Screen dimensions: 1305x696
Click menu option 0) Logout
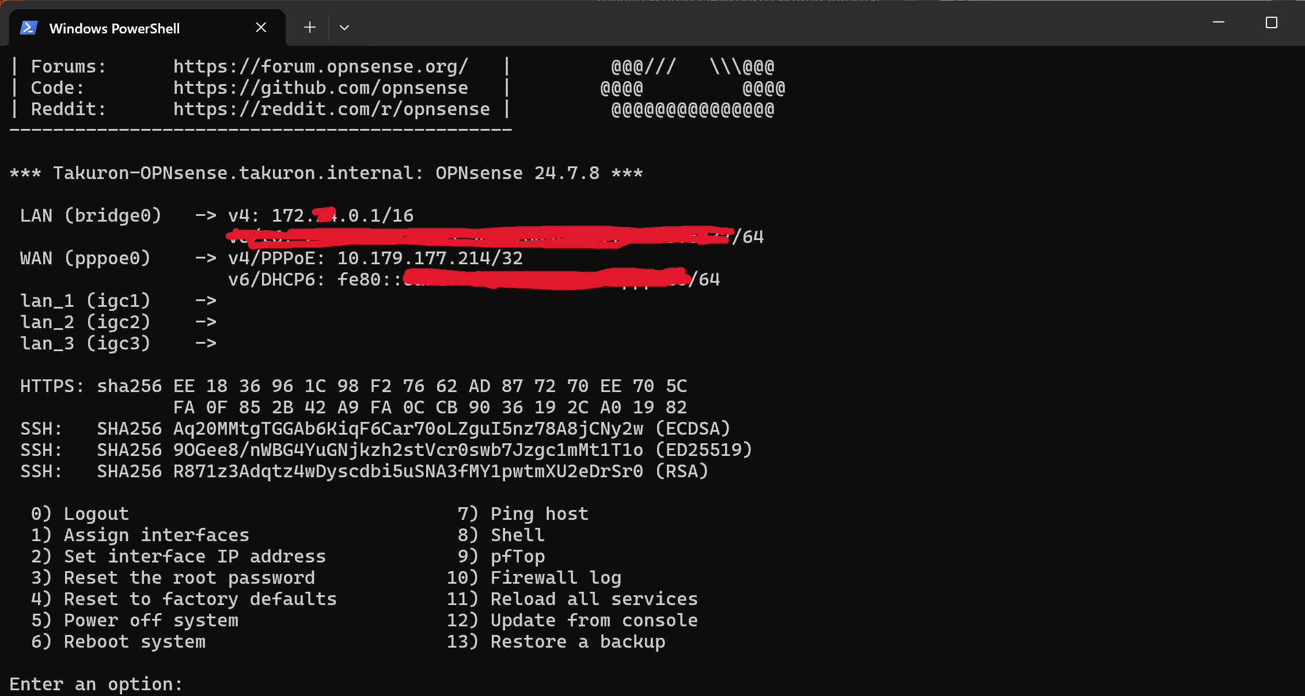point(80,514)
